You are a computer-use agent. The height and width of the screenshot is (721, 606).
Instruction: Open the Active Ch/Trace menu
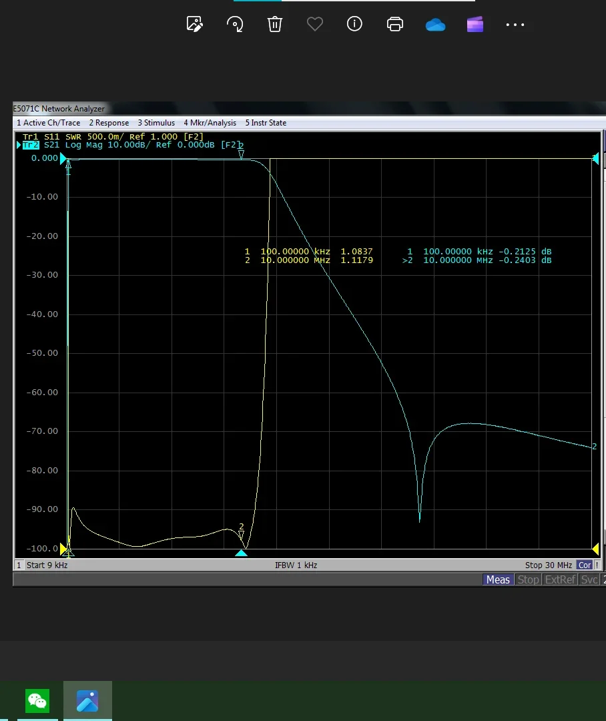click(48, 123)
